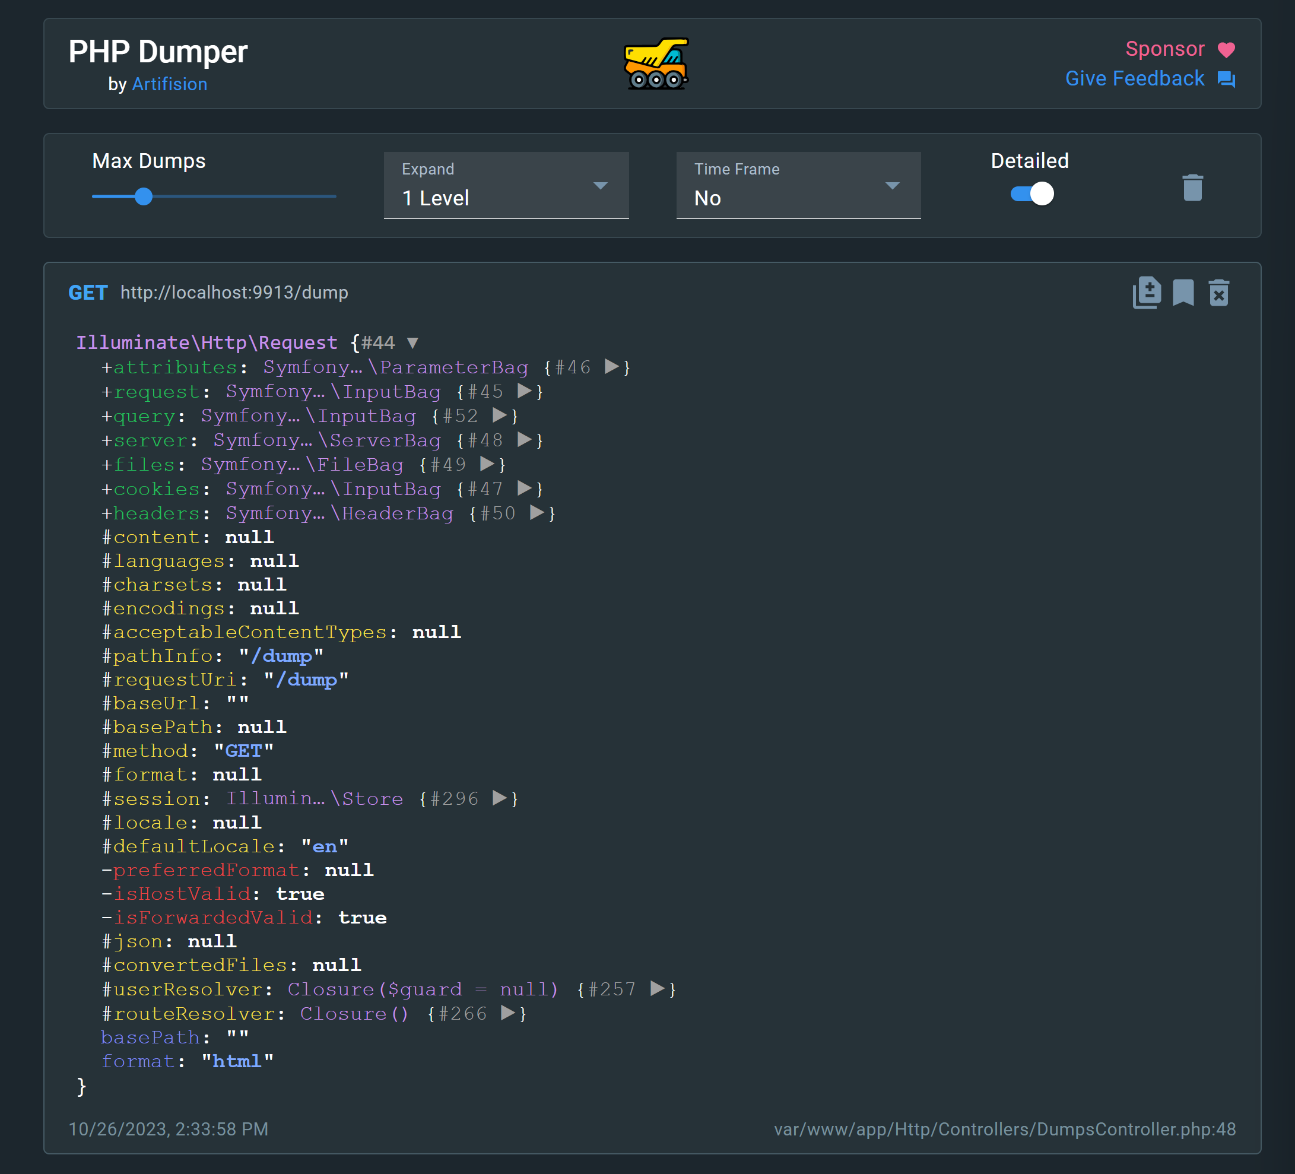
Task: Expand the userResolver Closure node
Action: pos(657,988)
